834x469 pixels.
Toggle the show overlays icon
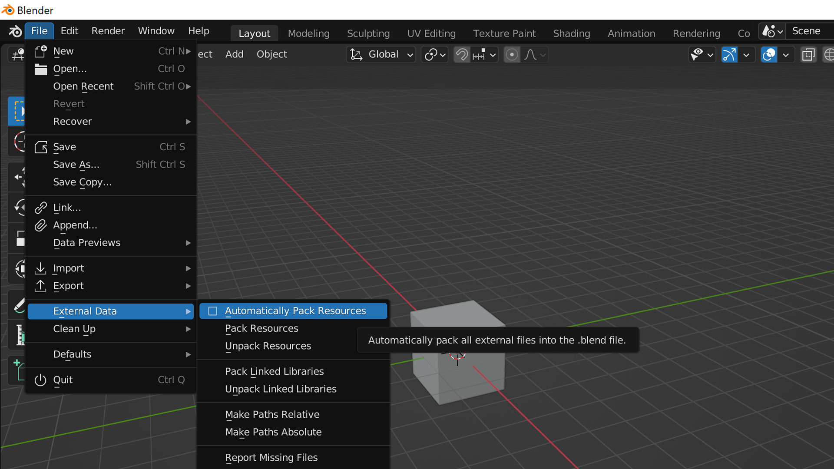(769, 55)
